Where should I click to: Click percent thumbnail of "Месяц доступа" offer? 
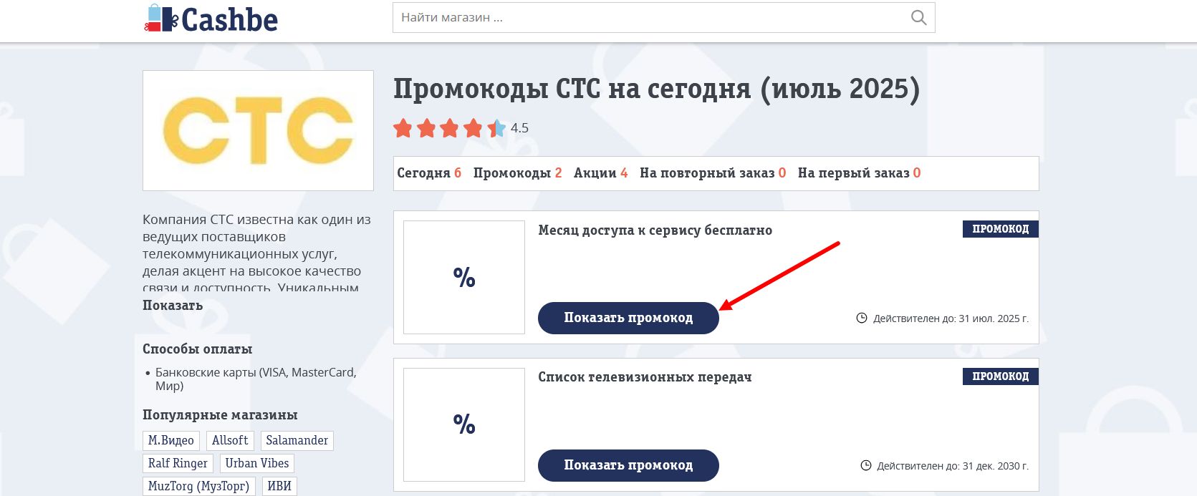[x=464, y=277]
